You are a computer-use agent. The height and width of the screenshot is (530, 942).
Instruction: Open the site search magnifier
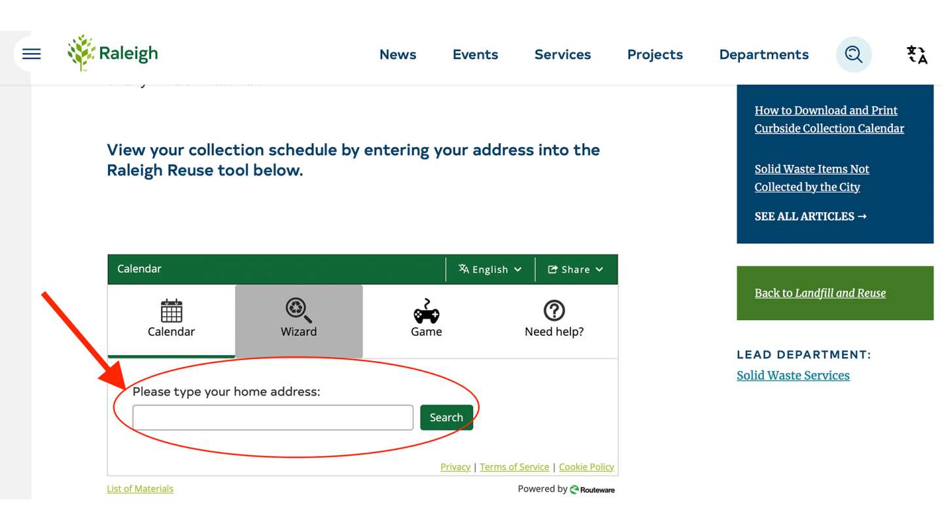(x=854, y=54)
